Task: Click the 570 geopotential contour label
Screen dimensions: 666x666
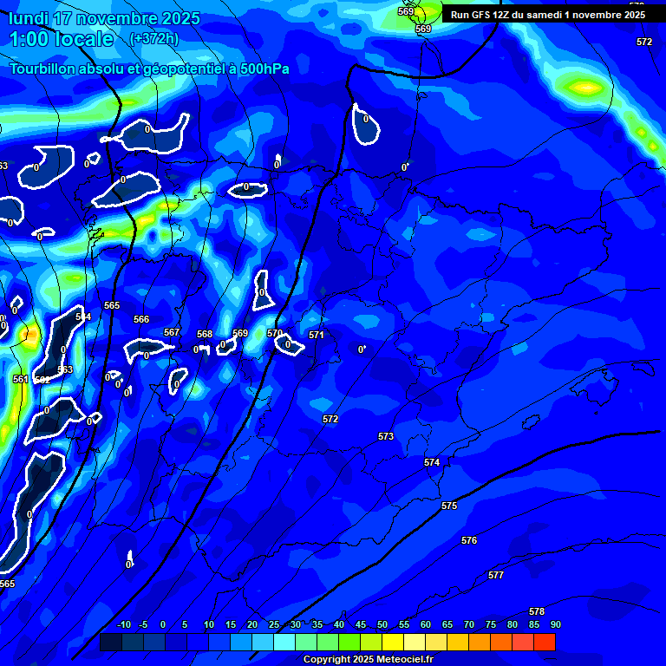Action: coord(275,333)
